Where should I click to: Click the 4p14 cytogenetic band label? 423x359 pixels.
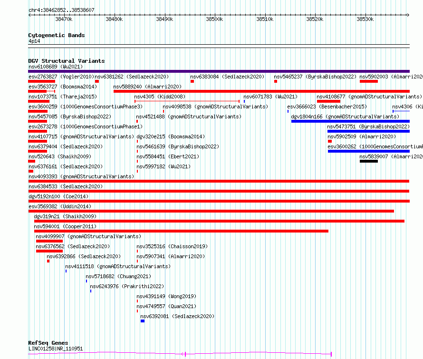(x=34, y=41)
